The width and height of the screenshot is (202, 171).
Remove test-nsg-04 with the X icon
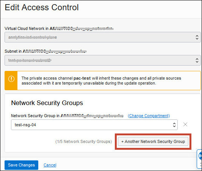(x=185, y=124)
